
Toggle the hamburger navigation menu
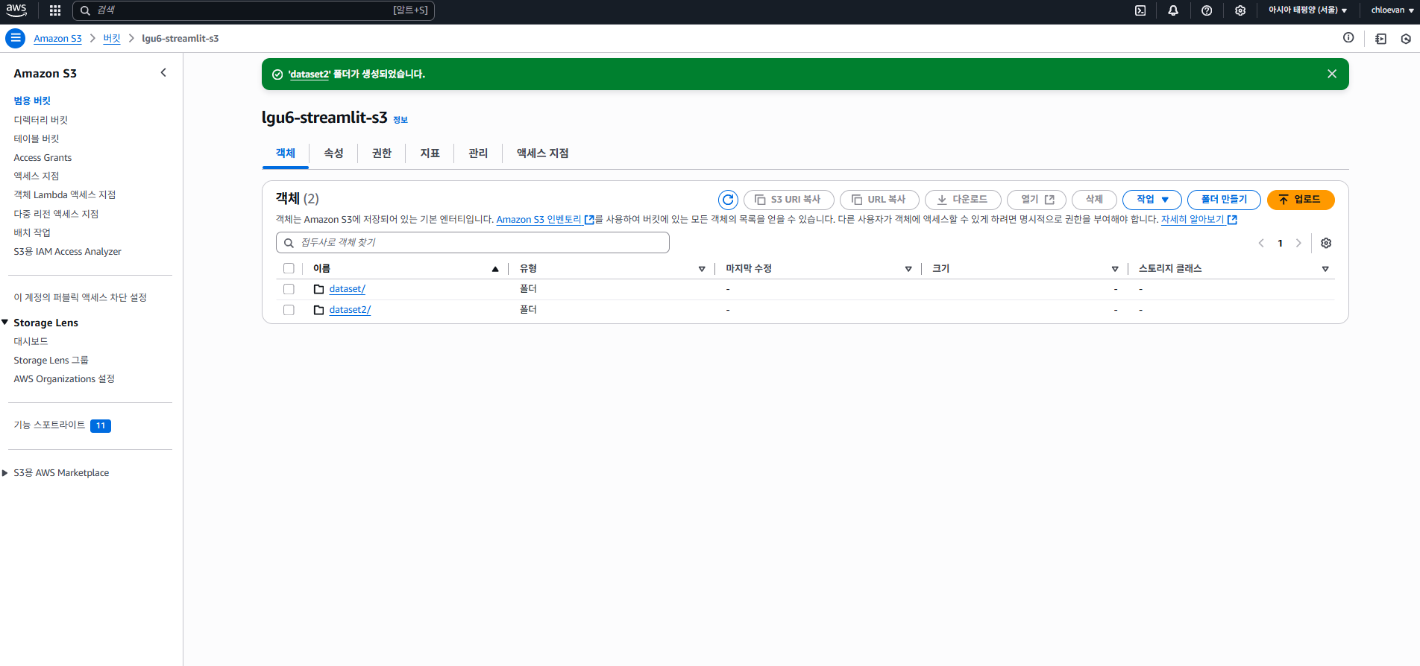pos(15,38)
